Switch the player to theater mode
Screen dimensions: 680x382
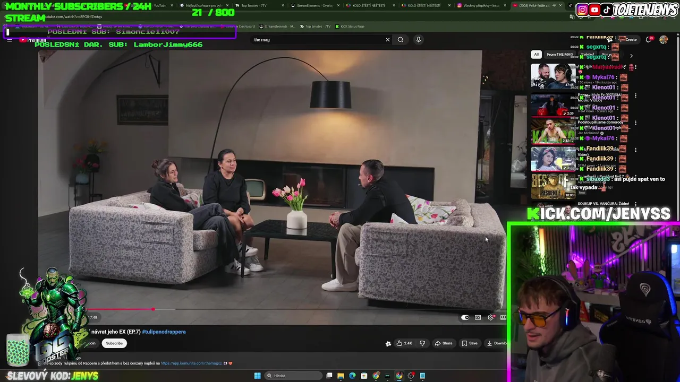click(x=503, y=317)
